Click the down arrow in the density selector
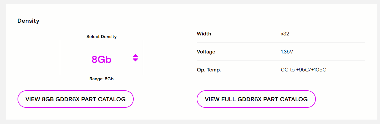This screenshot has height=124, width=380. pos(135,60)
